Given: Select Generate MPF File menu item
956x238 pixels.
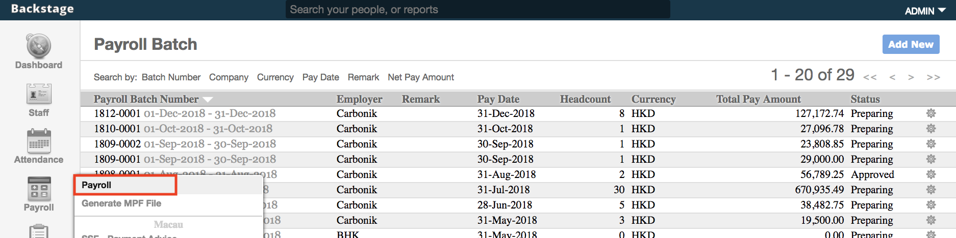Looking at the screenshot, I should [121, 203].
